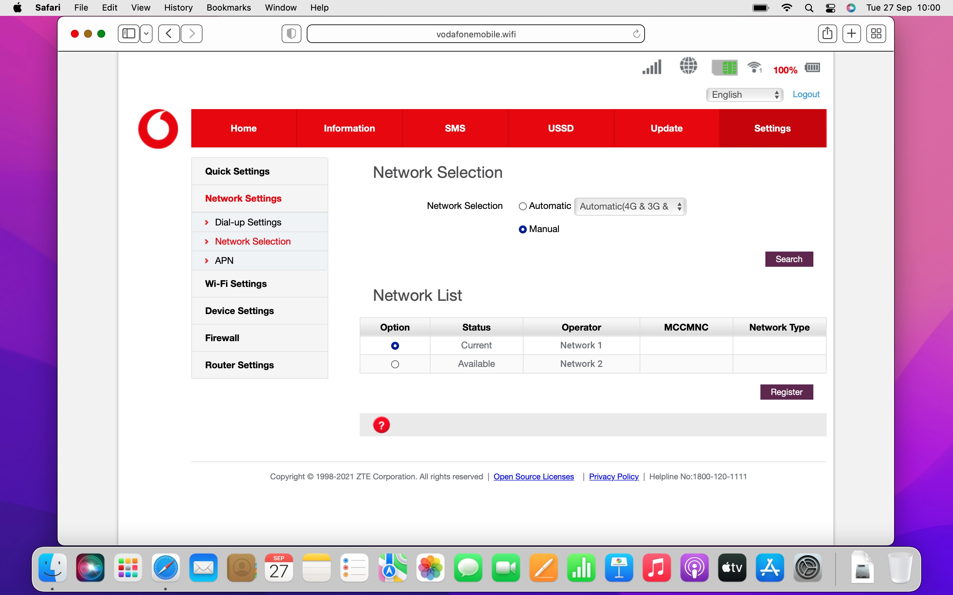This screenshot has width=953, height=595.
Task: Click the red help question mark icon
Action: click(381, 425)
